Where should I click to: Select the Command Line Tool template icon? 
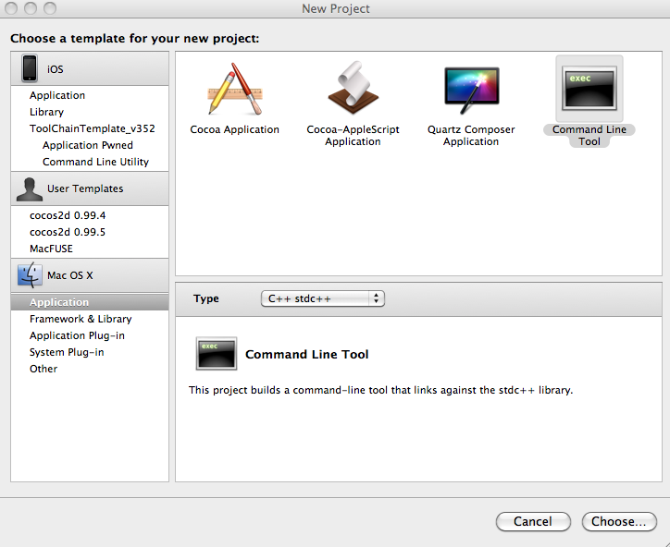click(x=589, y=89)
